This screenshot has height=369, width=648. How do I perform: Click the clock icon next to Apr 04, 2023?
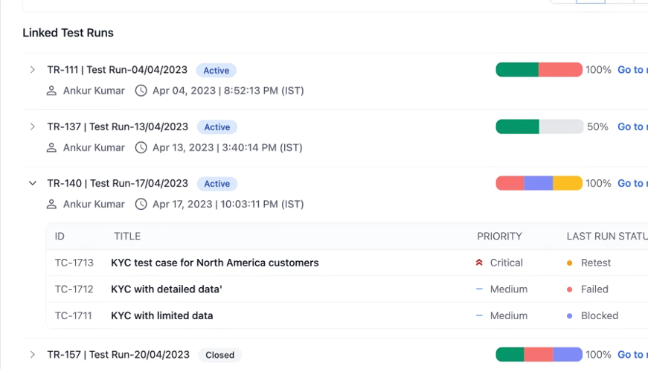pyautogui.click(x=141, y=91)
